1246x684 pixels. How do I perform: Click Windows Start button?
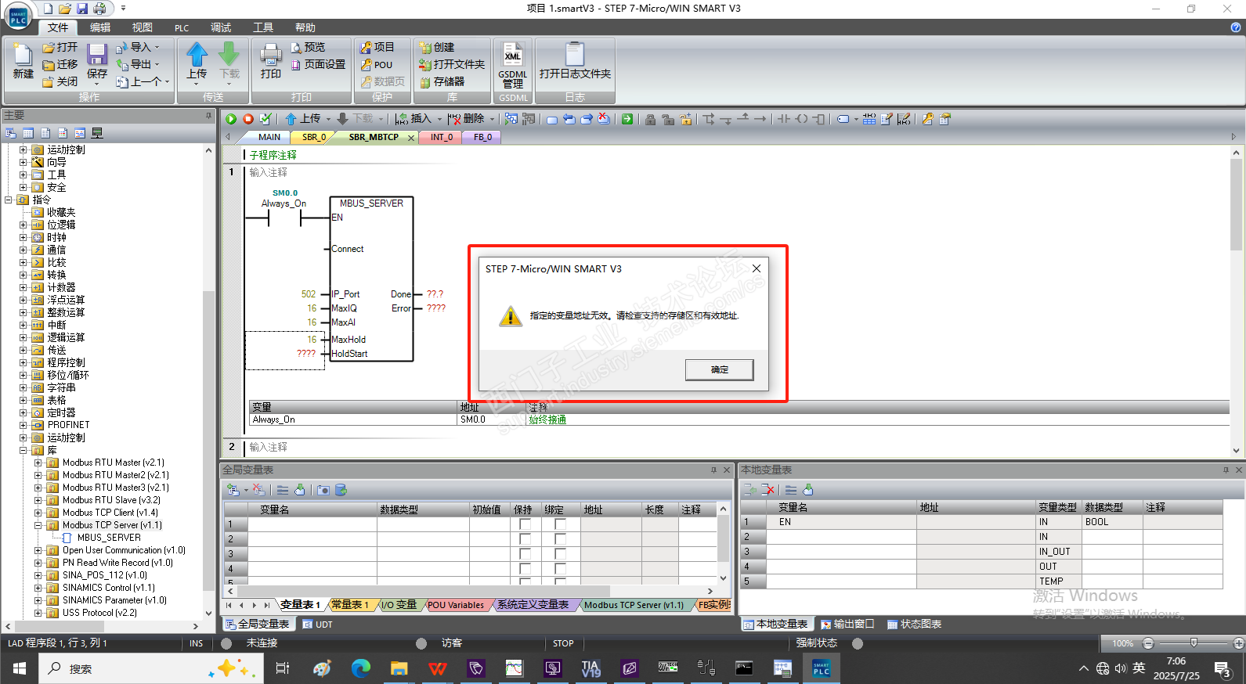pos(20,668)
